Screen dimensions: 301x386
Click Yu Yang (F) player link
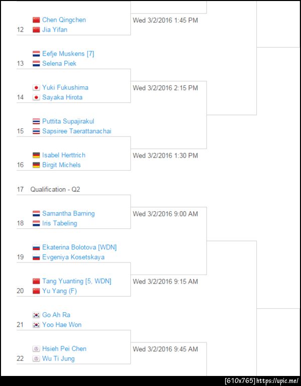[59, 291]
